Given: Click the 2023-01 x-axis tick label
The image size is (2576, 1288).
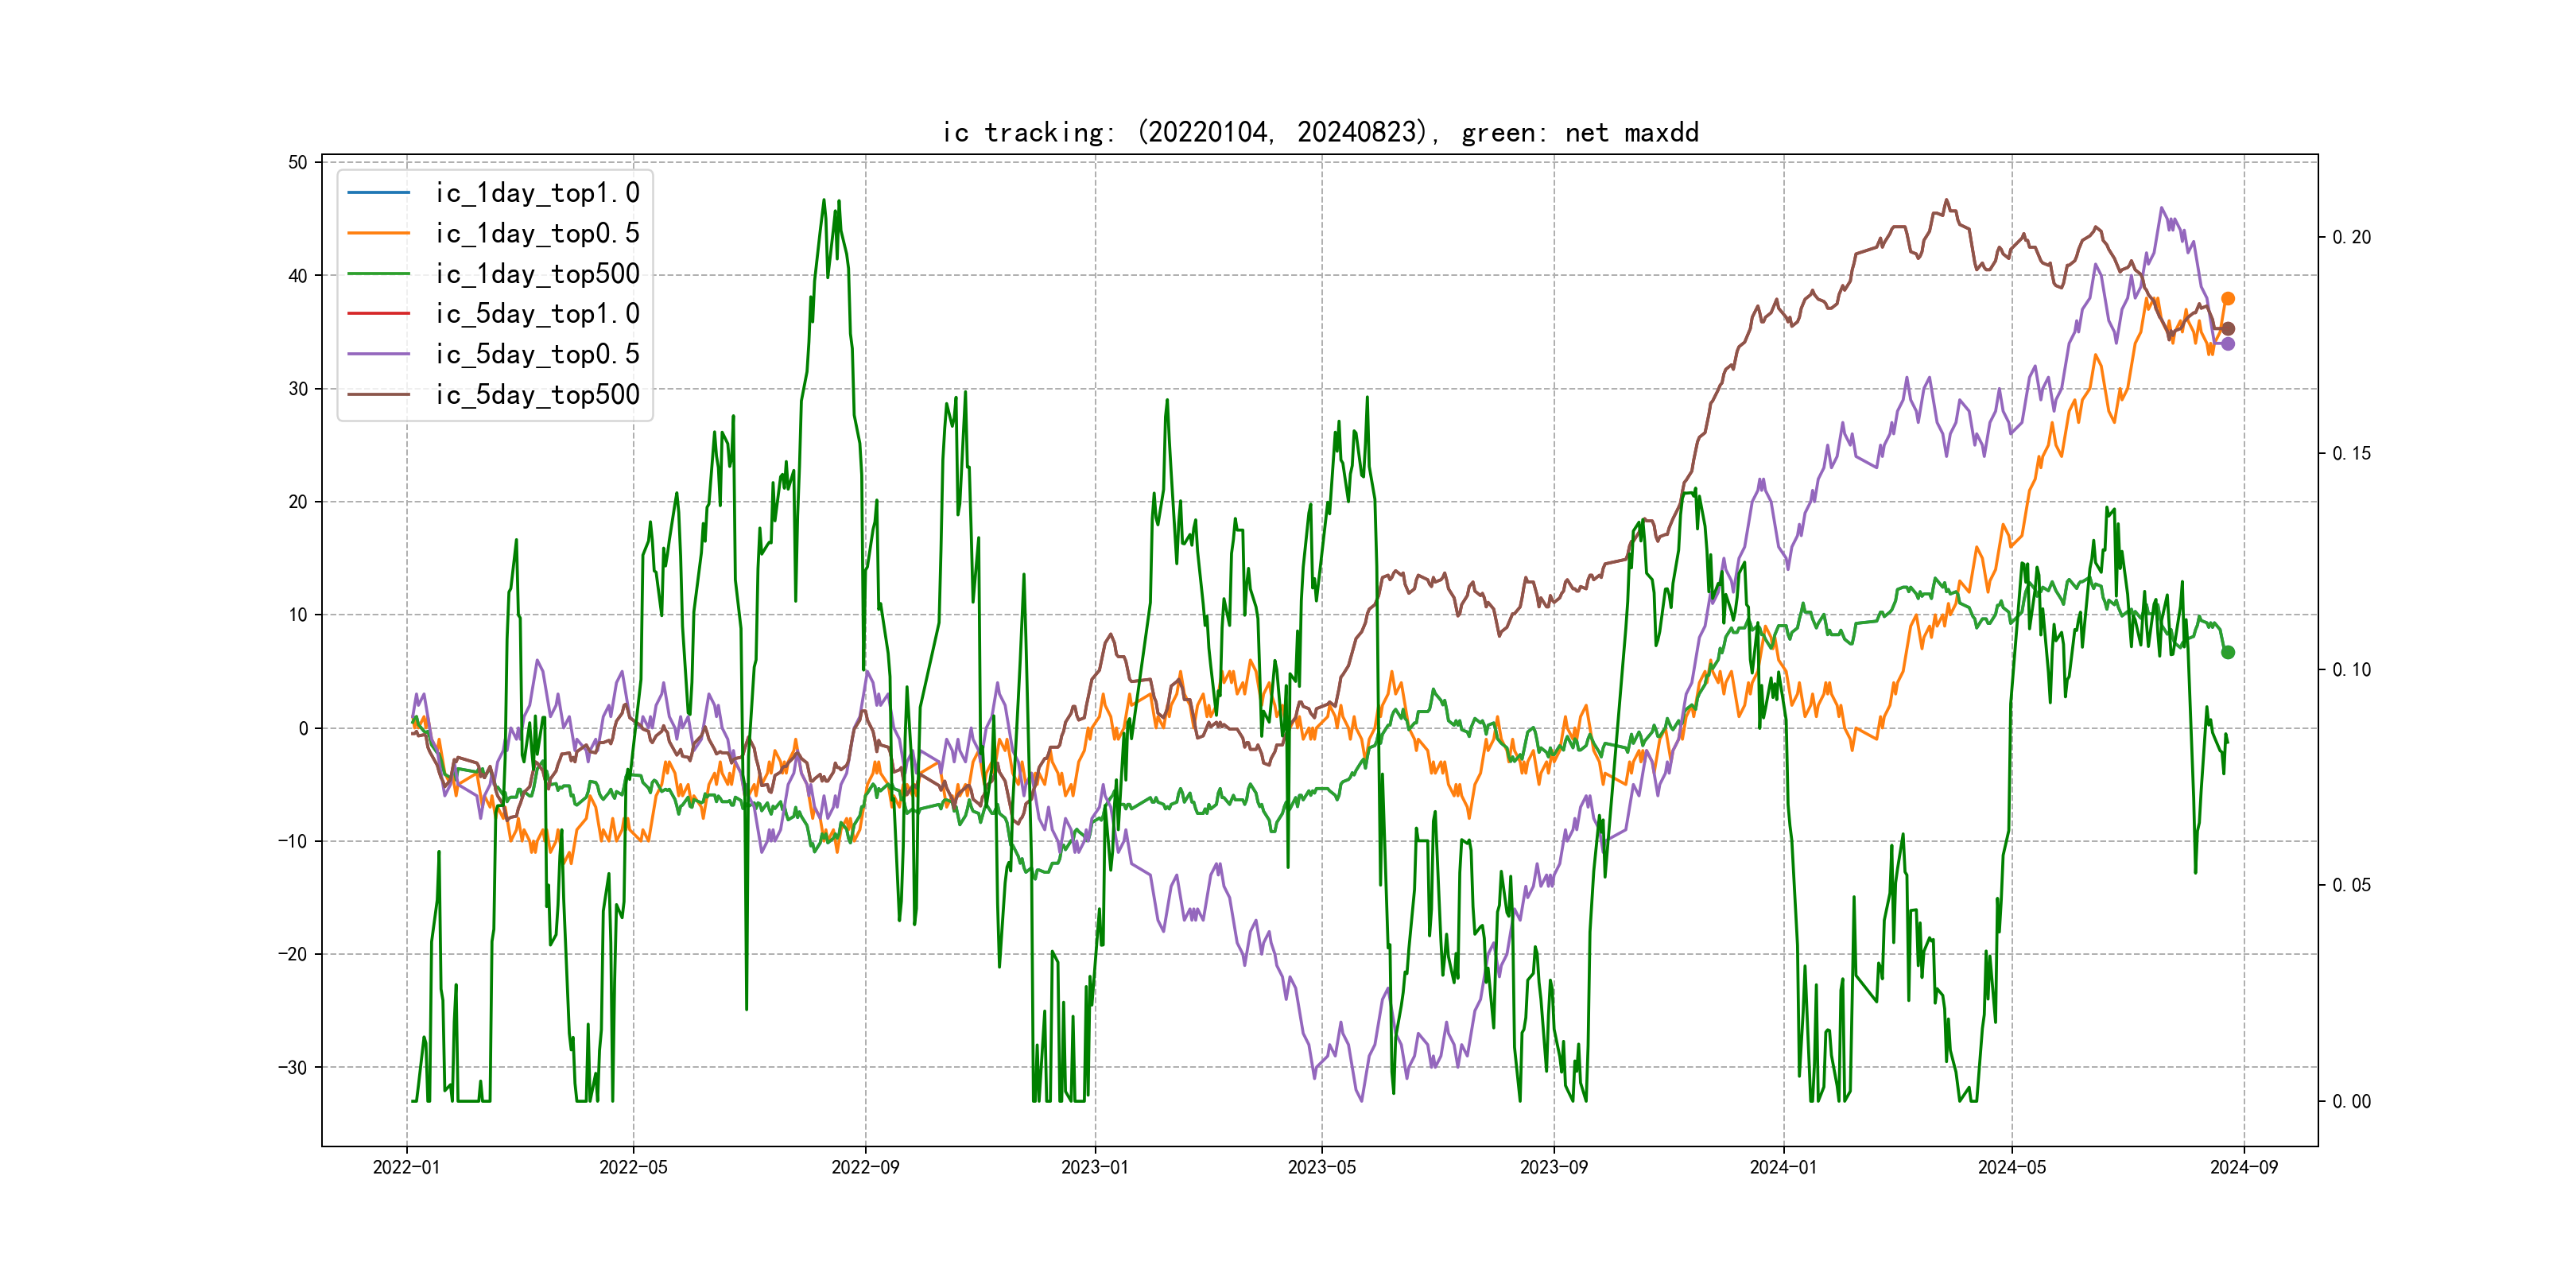Looking at the screenshot, I should point(1095,1167).
